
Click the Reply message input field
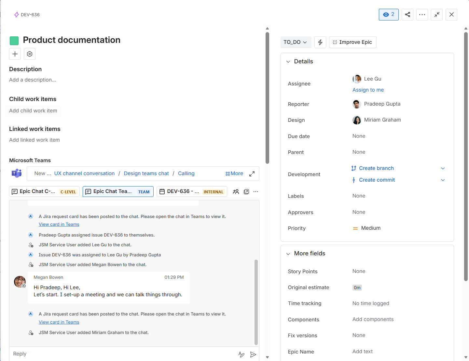124,354
